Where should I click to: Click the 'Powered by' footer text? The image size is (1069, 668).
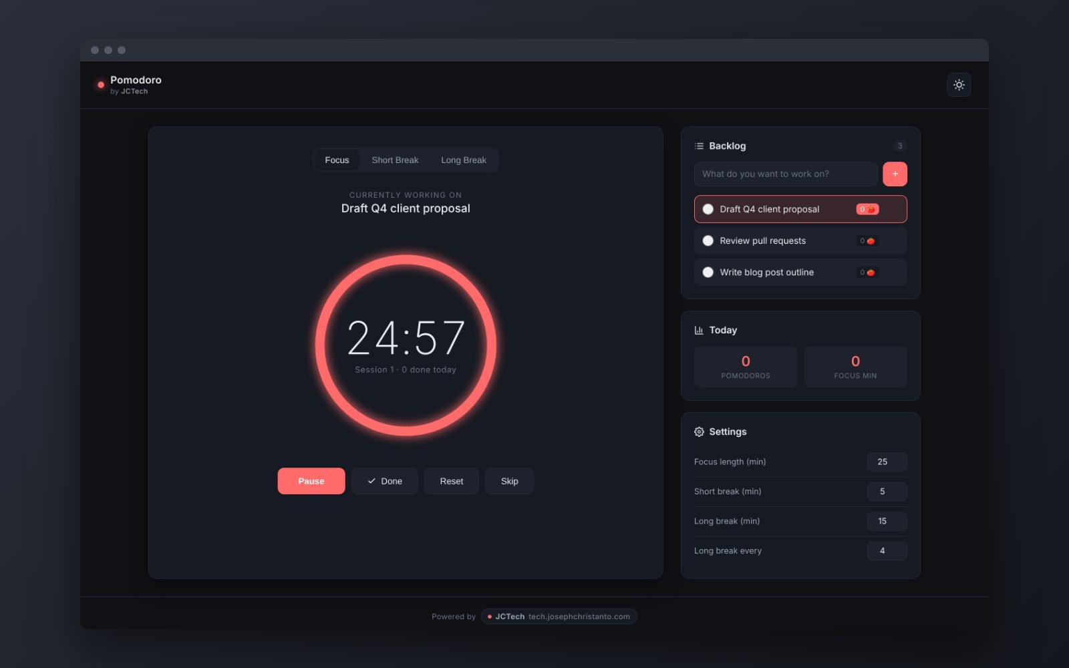(454, 617)
